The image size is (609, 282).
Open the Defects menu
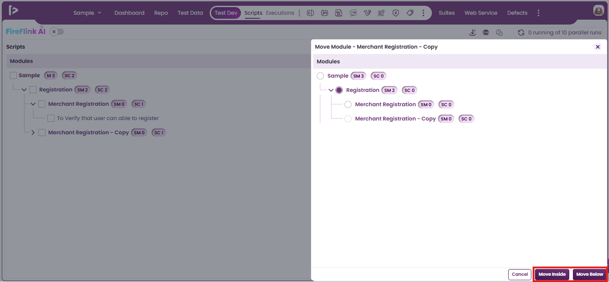click(517, 13)
